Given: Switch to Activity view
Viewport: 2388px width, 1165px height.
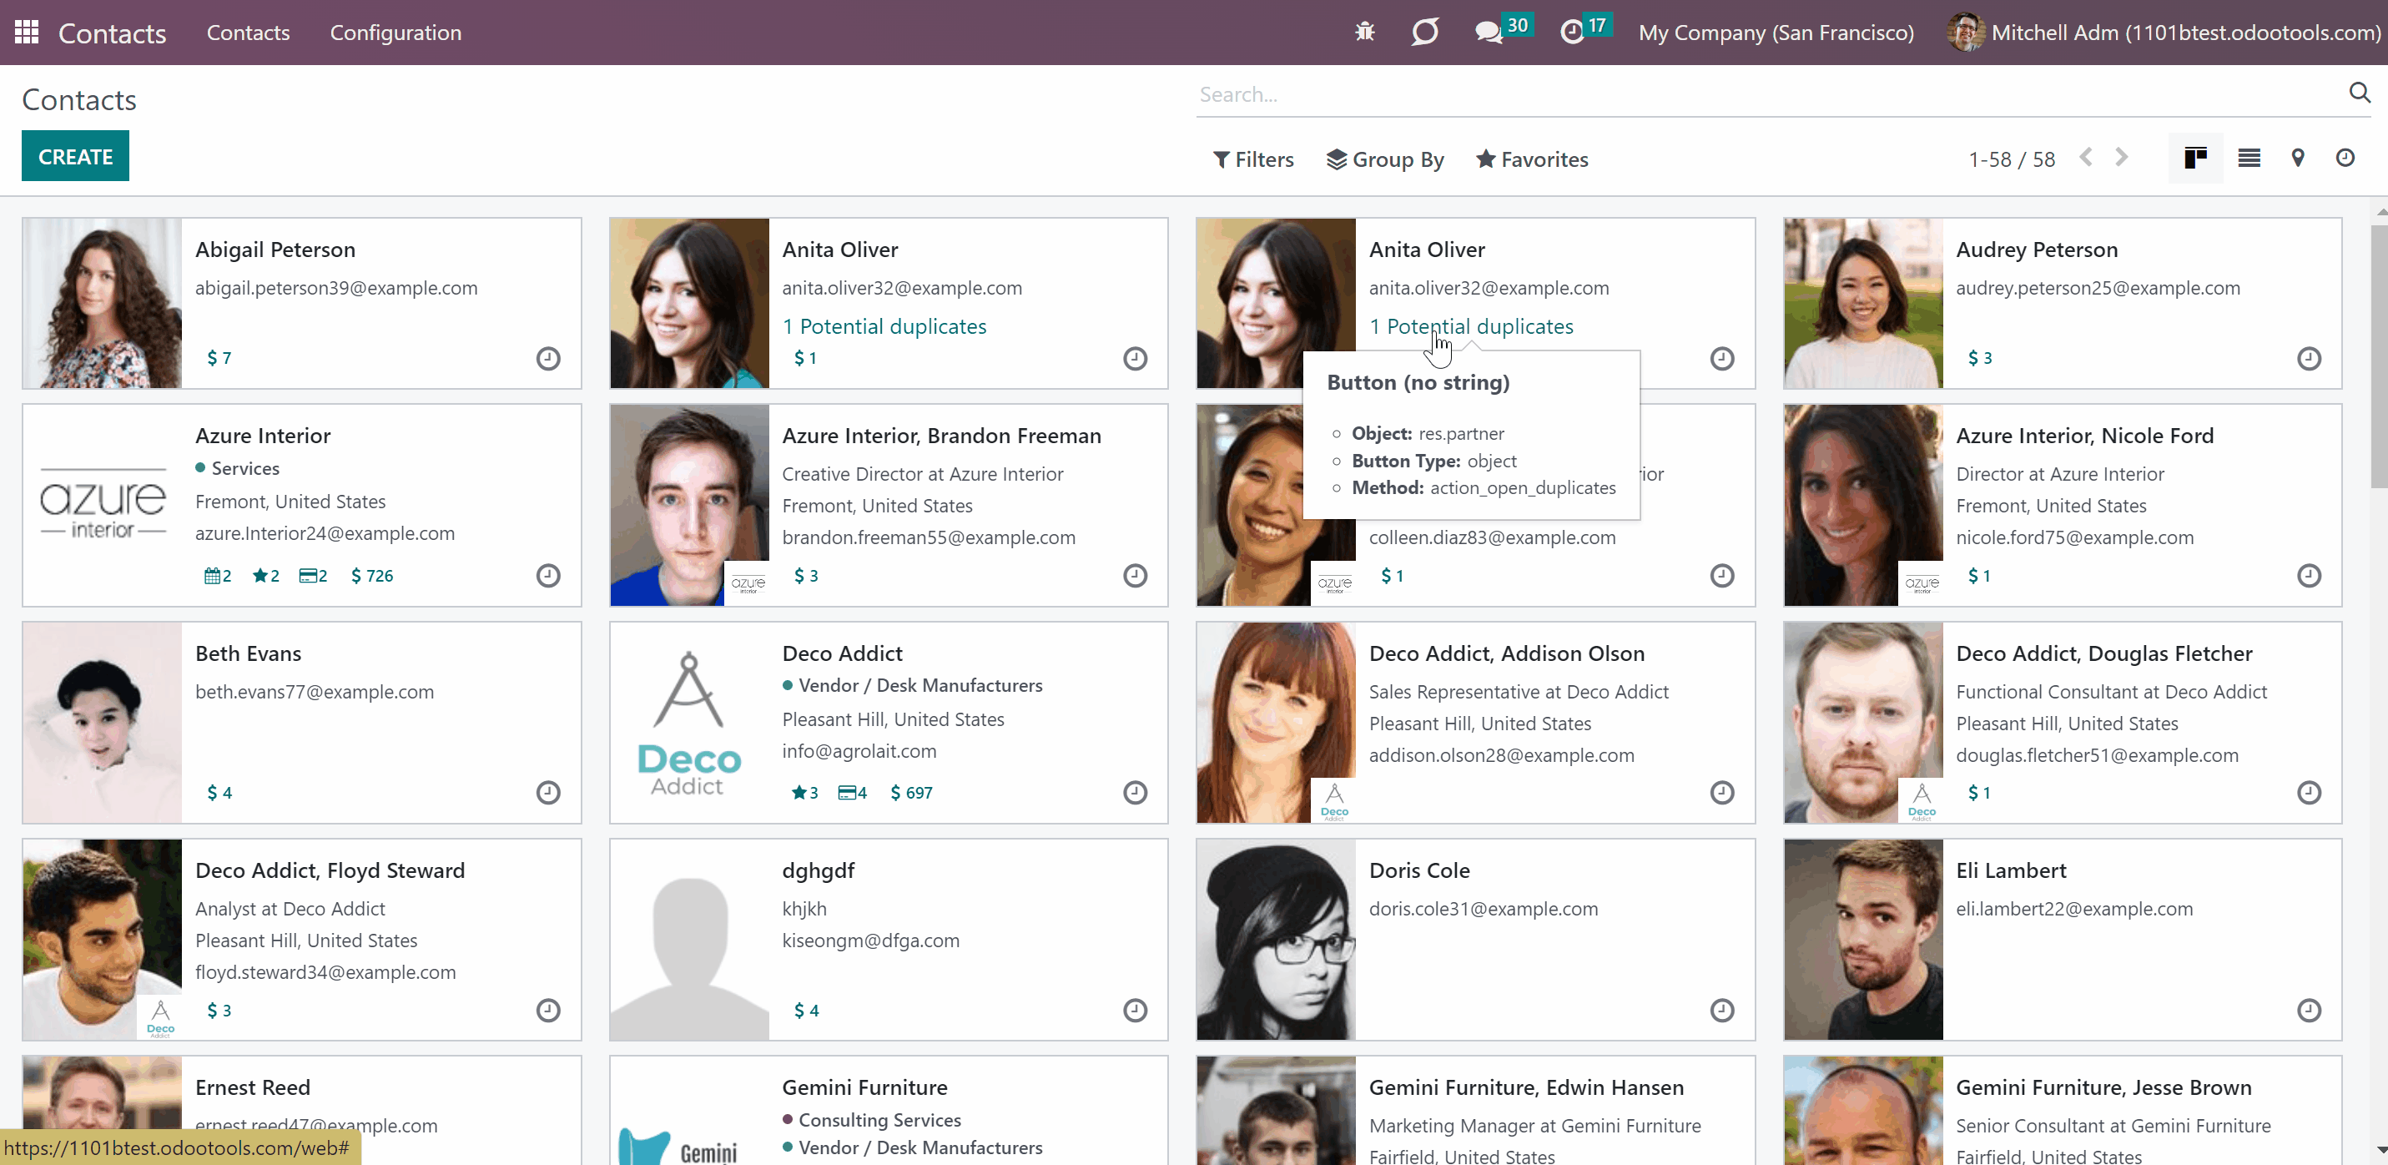Looking at the screenshot, I should (x=2345, y=159).
